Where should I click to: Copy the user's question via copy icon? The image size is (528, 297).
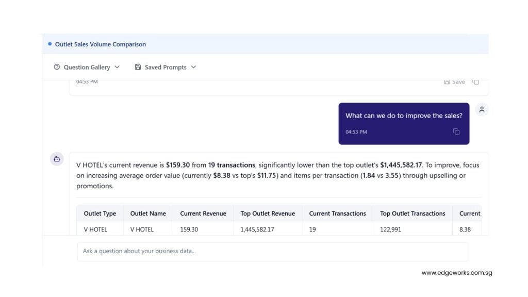click(x=456, y=132)
